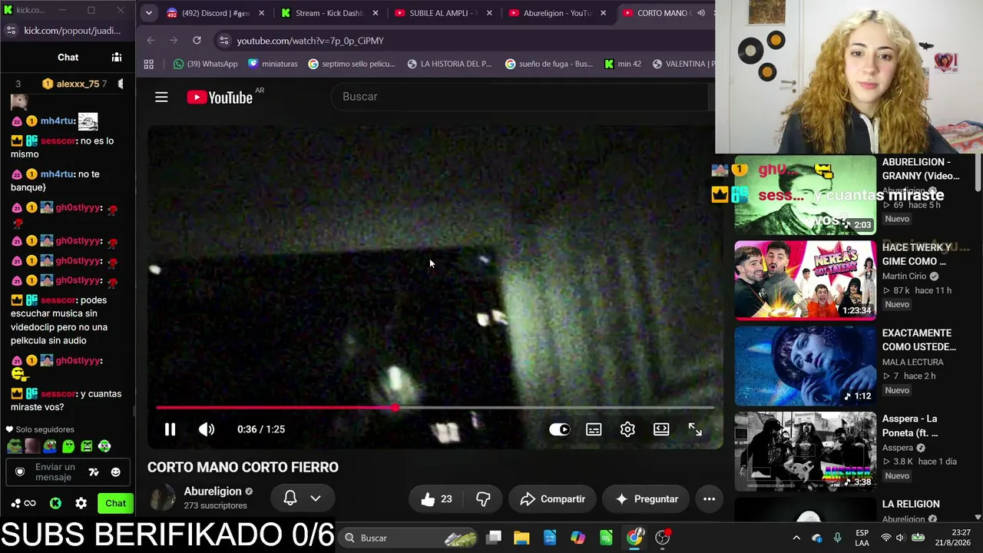This screenshot has height=553, width=983.
Task: Open Kick chat settings gear
Action: (81, 504)
